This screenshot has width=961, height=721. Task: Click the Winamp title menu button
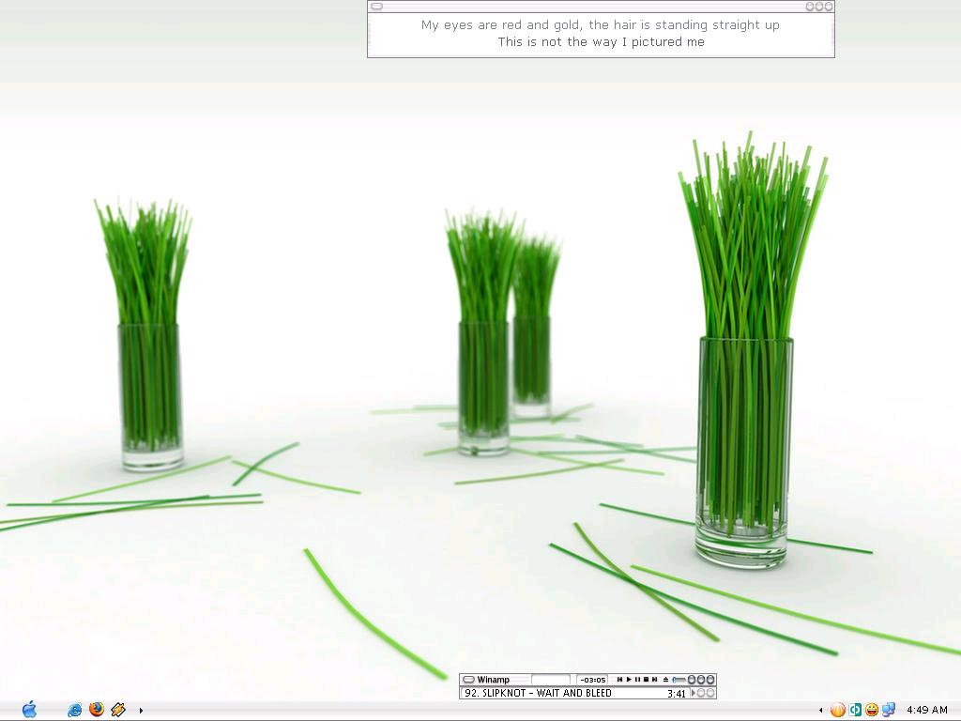pyautogui.click(x=469, y=680)
